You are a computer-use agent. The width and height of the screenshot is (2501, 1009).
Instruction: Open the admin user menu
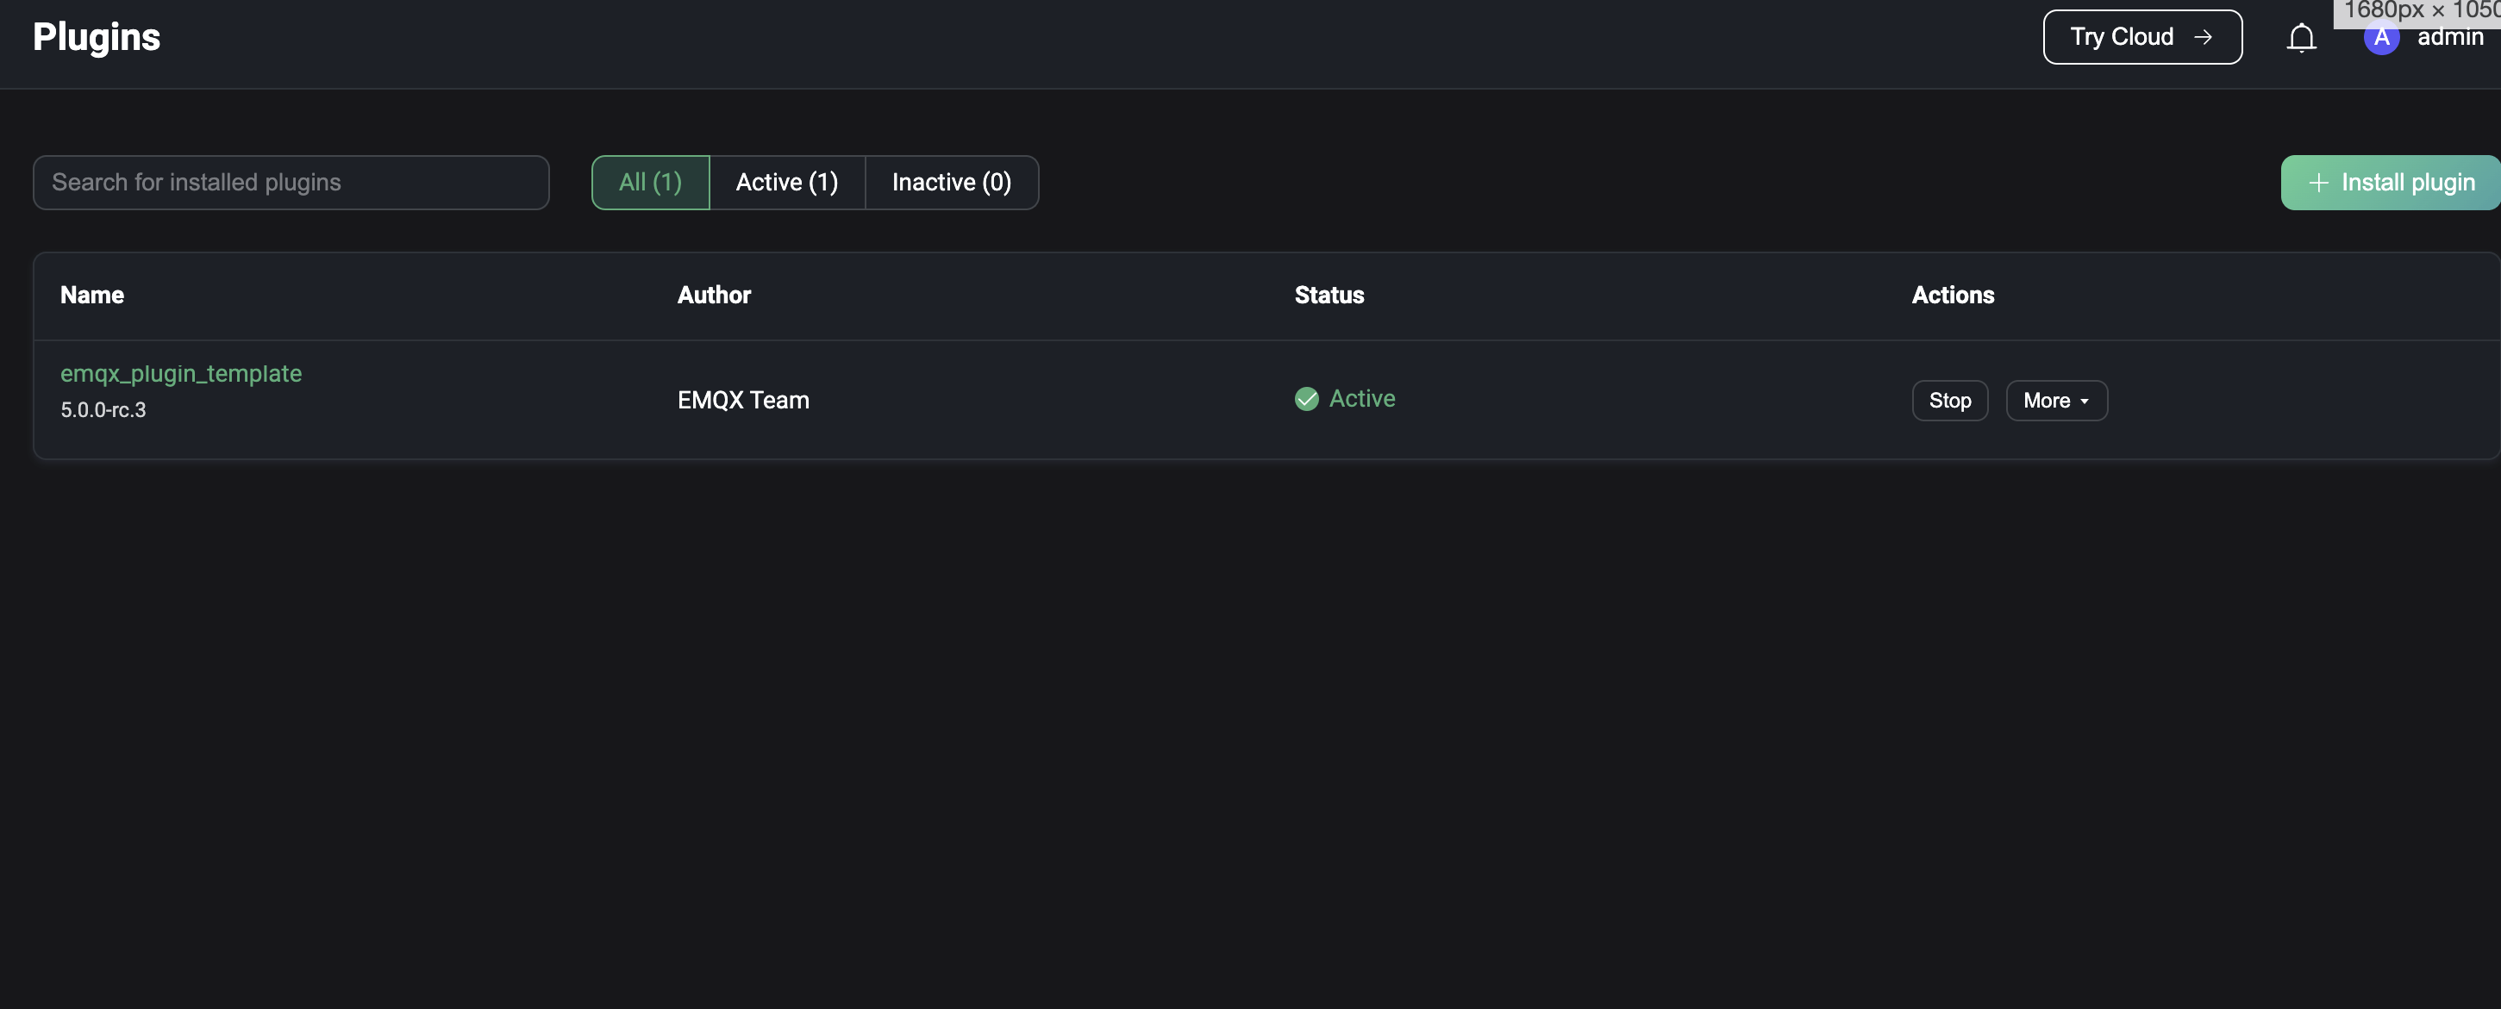pyautogui.click(x=2448, y=38)
